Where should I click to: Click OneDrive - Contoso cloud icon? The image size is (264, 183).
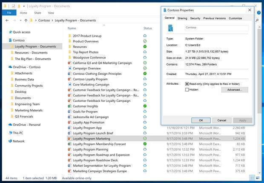(10, 67)
